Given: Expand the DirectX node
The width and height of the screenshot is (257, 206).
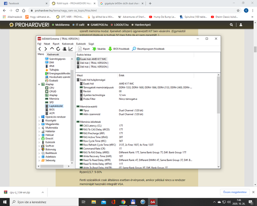Looking at the screenshot, I should pos(39,138).
